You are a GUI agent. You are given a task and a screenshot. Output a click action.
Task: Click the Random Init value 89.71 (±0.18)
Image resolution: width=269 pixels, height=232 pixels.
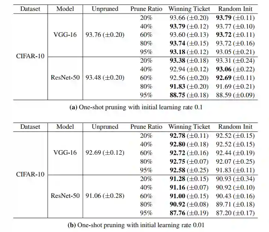point(236,204)
